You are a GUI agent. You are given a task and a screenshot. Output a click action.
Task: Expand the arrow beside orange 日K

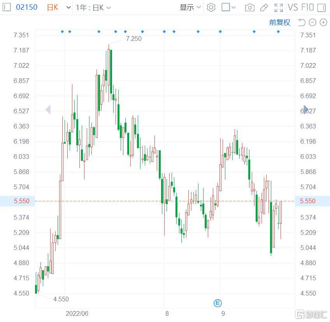point(68,7)
